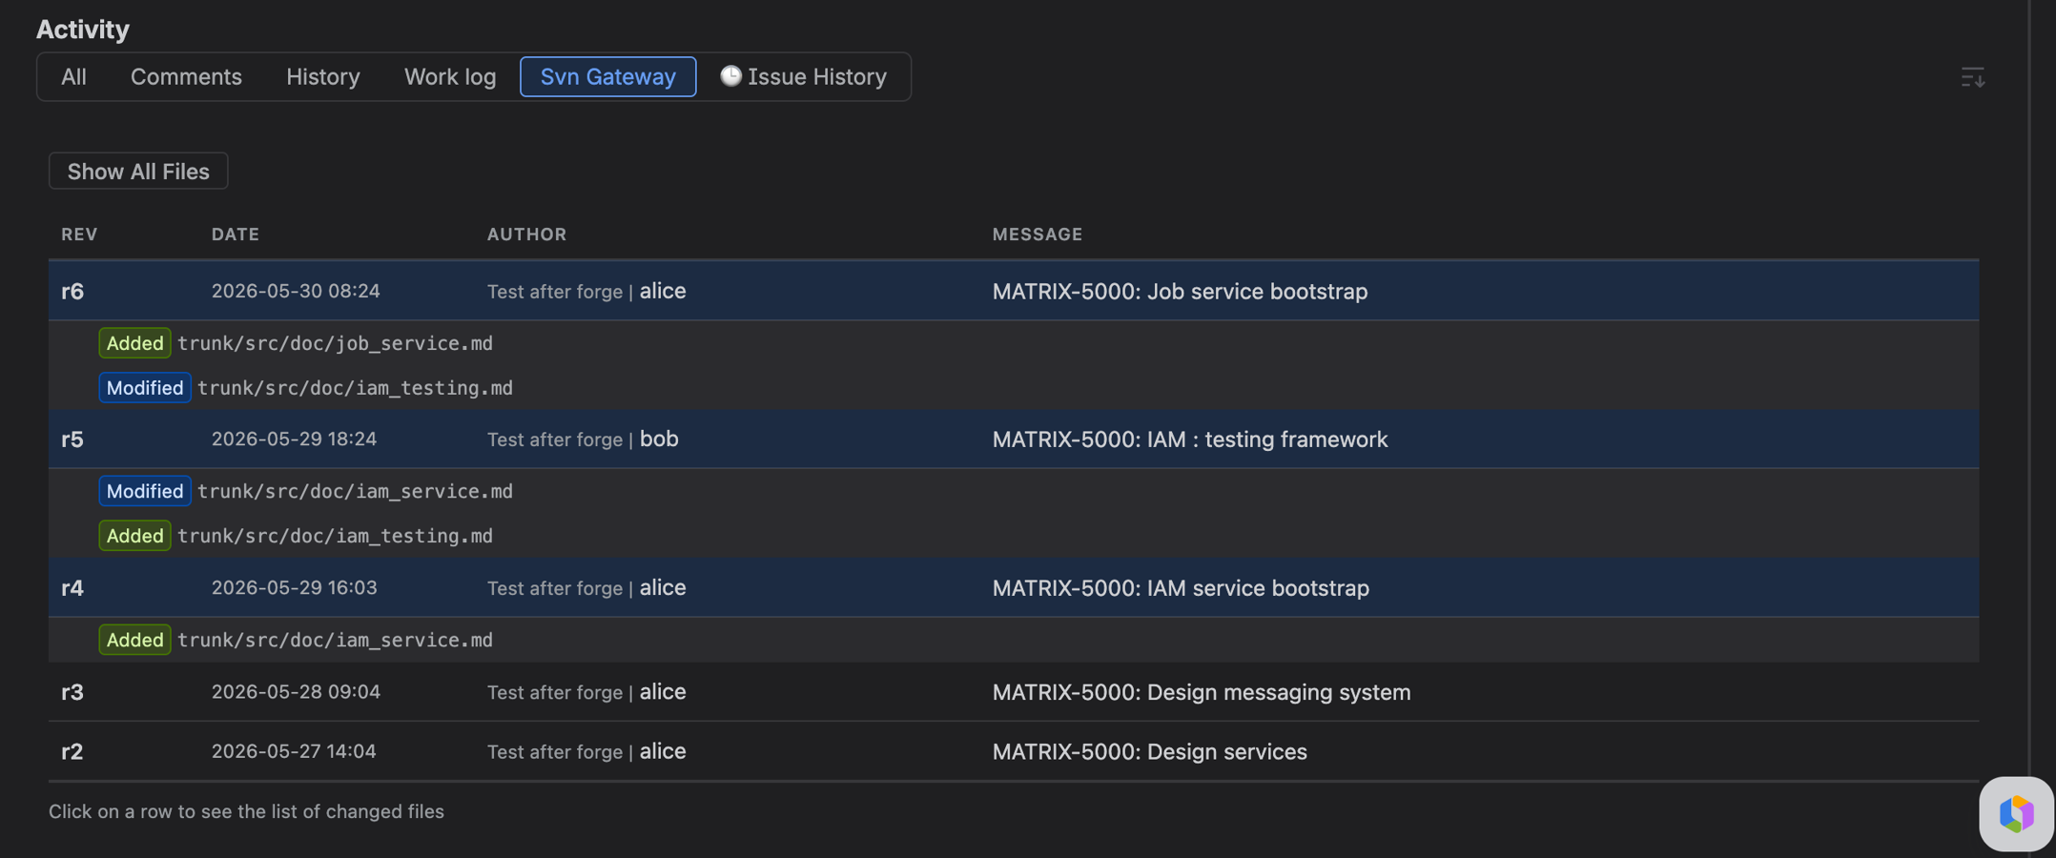
Task: Click added file iam_testing.md under r5
Action: coord(335,536)
